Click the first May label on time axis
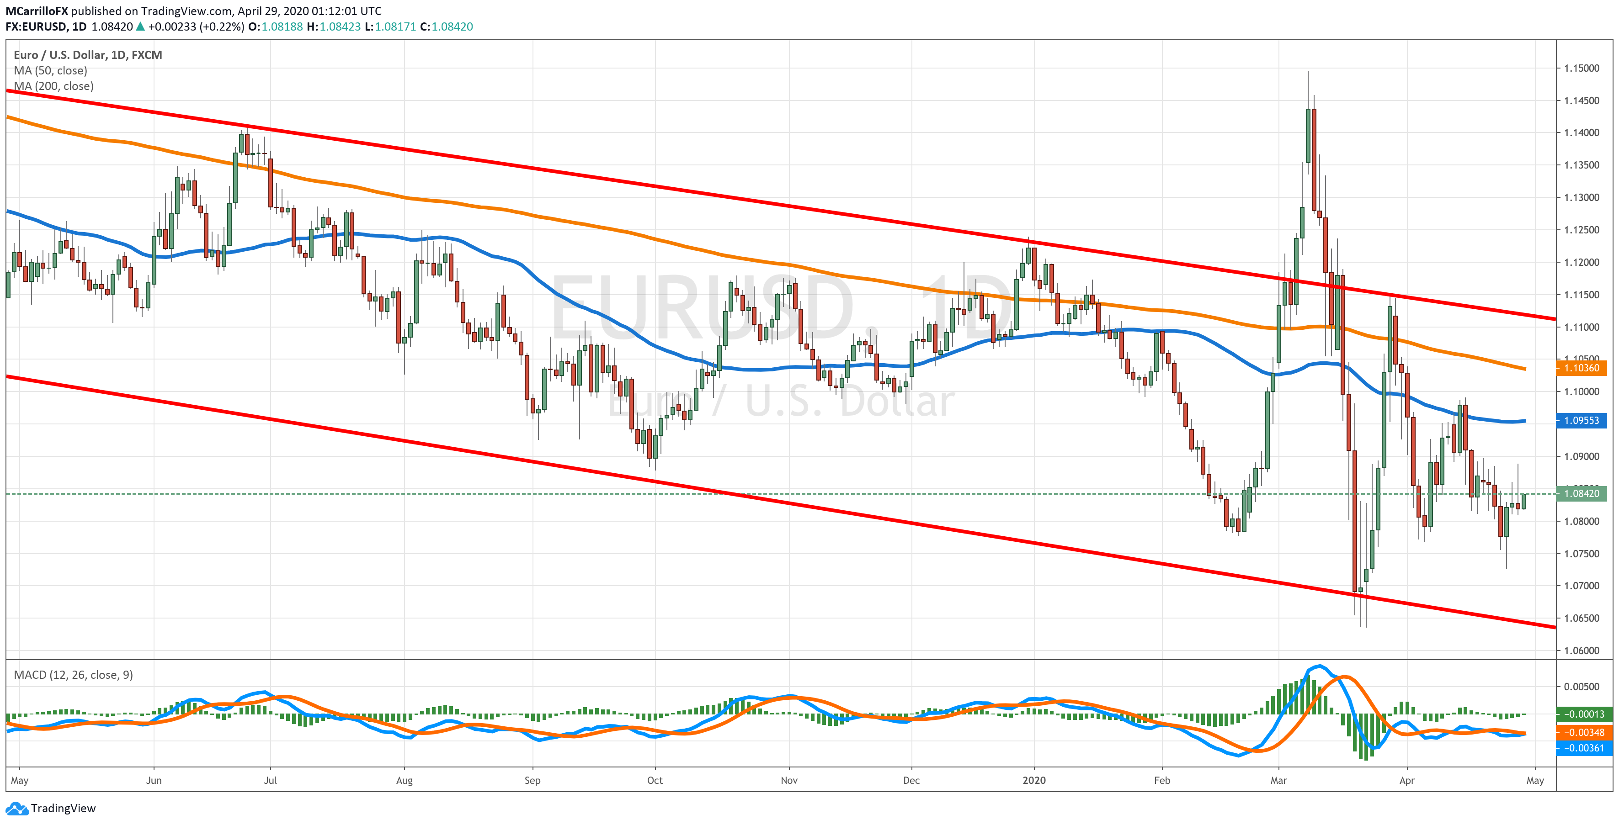The image size is (1619, 825). 20,780
